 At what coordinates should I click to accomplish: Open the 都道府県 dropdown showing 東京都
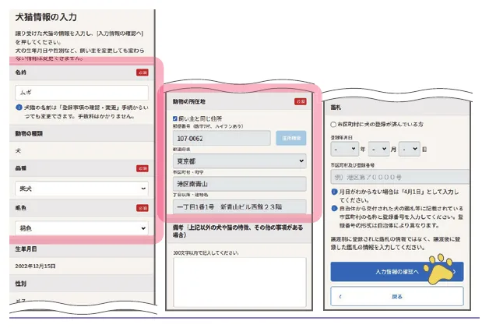pos(240,161)
